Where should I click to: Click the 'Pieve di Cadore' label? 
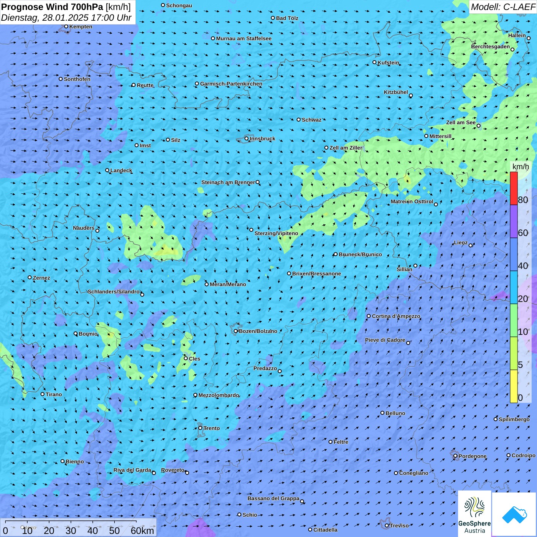tap(385, 340)
